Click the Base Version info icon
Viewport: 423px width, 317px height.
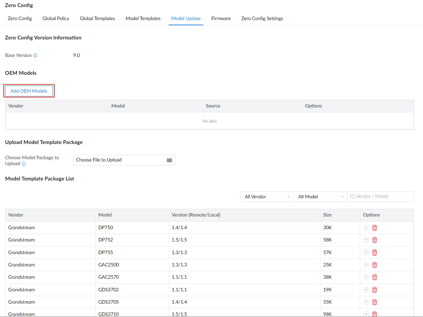click(x=35, y=55)
